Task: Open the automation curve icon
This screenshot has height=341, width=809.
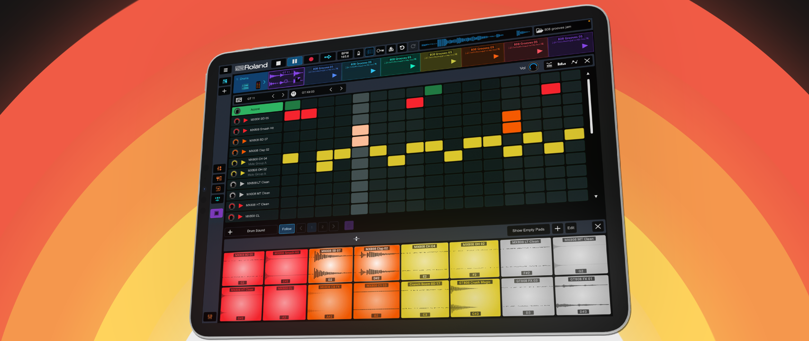Action: click(574, 62)
